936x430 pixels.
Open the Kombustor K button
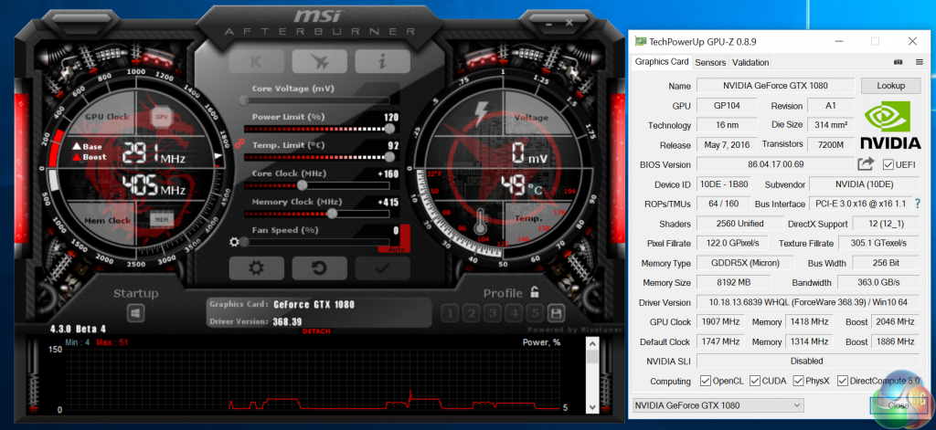pos(256,61)
